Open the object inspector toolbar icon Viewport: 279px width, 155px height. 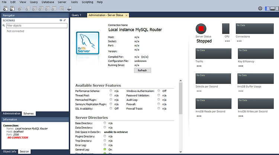coord(20,8)
